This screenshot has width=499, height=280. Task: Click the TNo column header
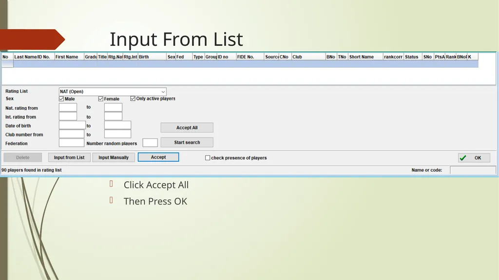click(x=343, y=57)
